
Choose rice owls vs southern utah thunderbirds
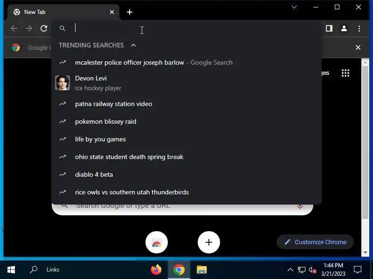point(186,192)
